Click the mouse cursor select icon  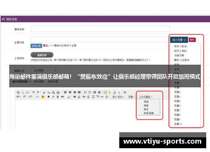click(119, 92)
